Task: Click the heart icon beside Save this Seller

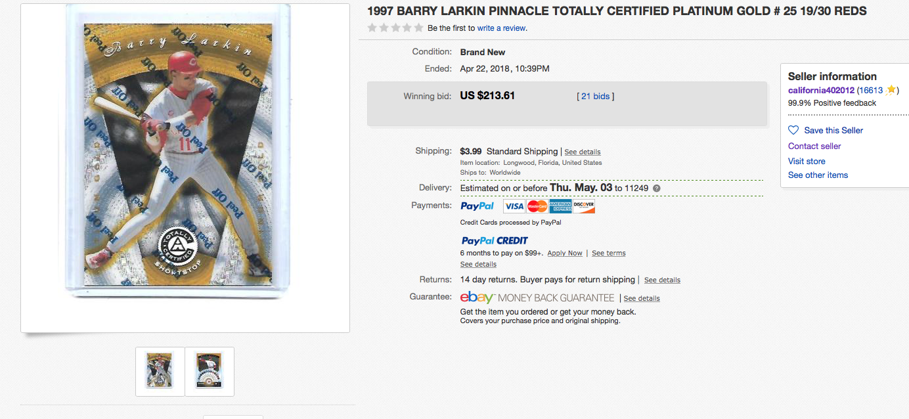Action: point(793,130)
